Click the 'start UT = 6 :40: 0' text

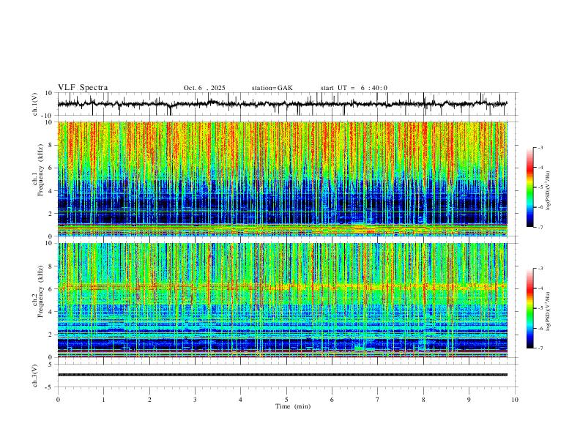point(354,88)
